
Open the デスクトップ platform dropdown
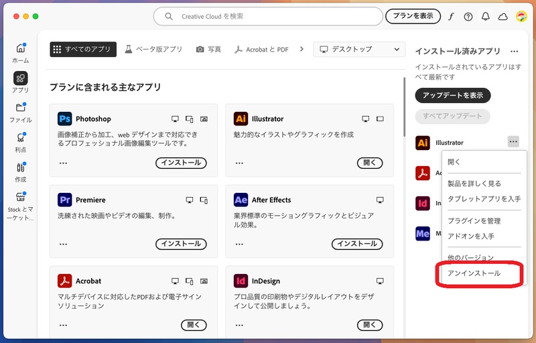pos(359,49)
